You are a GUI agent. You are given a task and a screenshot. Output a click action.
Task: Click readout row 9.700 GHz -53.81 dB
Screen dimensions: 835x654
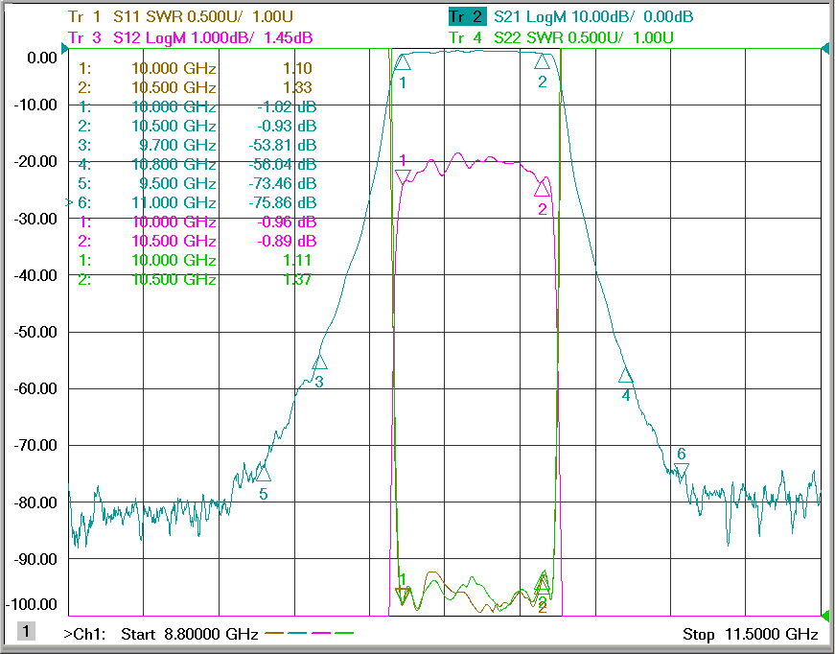tap(197, 146)
